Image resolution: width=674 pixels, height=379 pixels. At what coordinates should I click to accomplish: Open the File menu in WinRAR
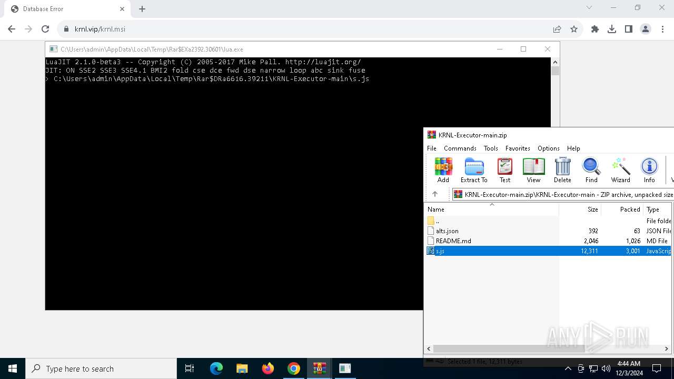point(432,148)
